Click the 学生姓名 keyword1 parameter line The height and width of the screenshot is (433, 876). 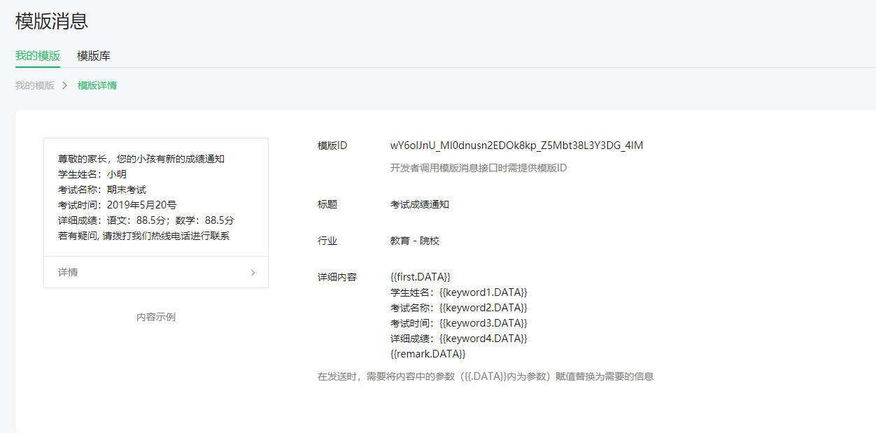coord(459,292)
